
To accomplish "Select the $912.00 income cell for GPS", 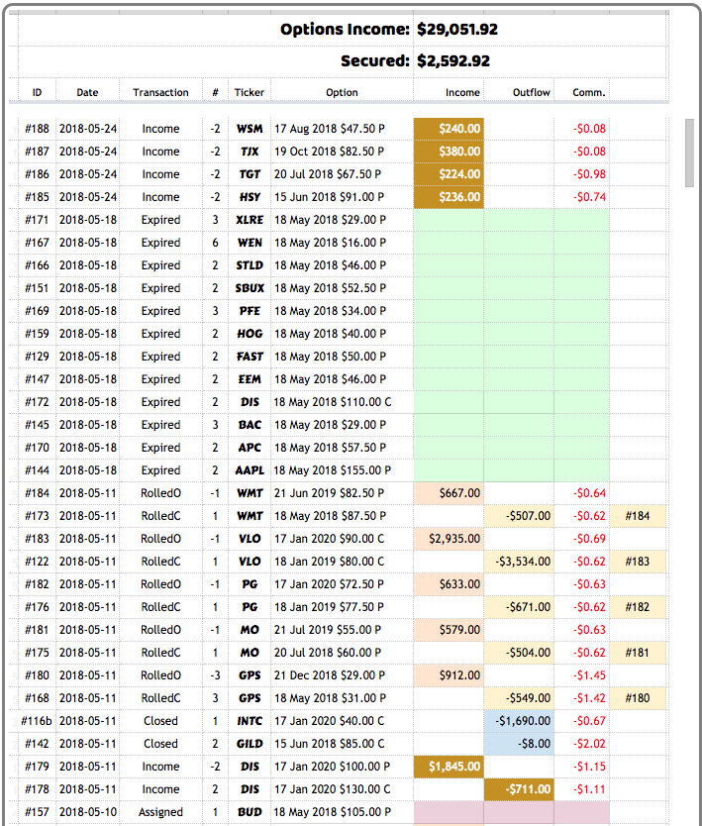I will tap(449, 675).
